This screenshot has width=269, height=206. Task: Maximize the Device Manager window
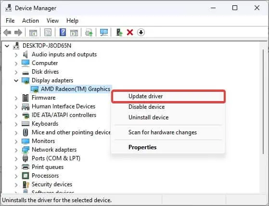pyautogui.click(x=235, y=8)
